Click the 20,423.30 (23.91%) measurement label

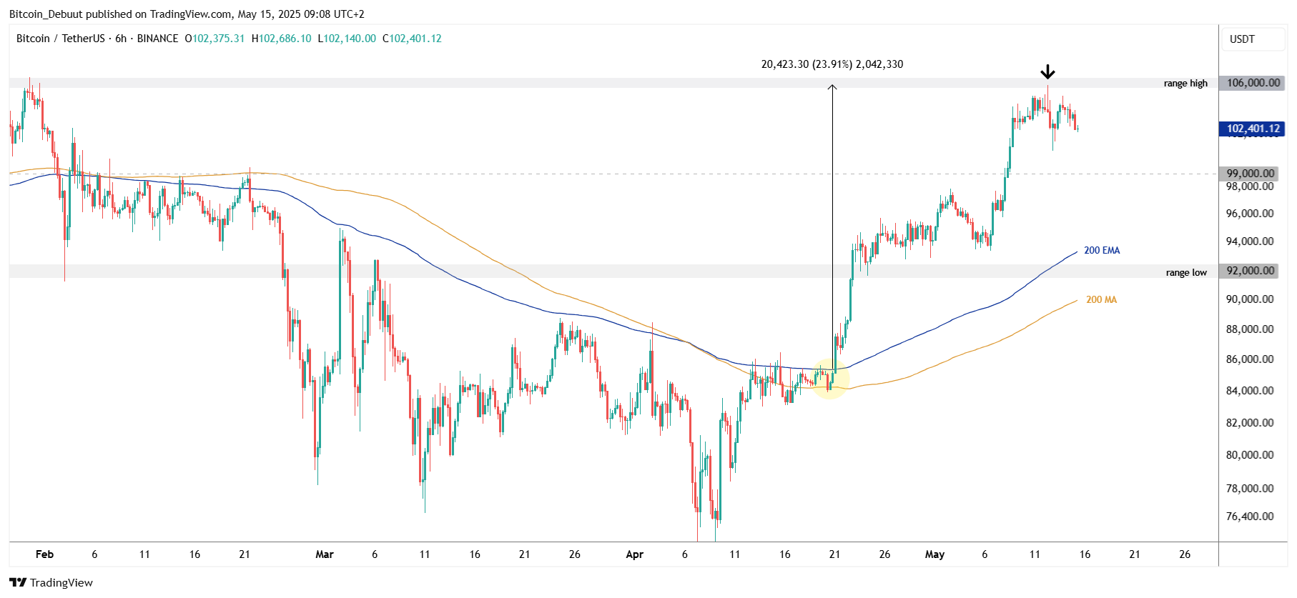pyautogui.click(x=832, y=64)
